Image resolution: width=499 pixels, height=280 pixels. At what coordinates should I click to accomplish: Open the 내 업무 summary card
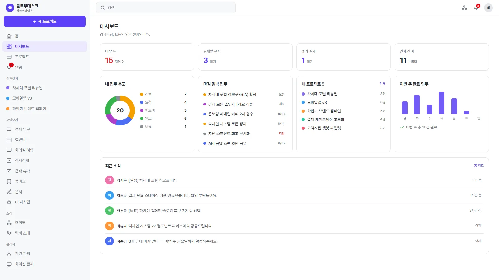(147, 57)
